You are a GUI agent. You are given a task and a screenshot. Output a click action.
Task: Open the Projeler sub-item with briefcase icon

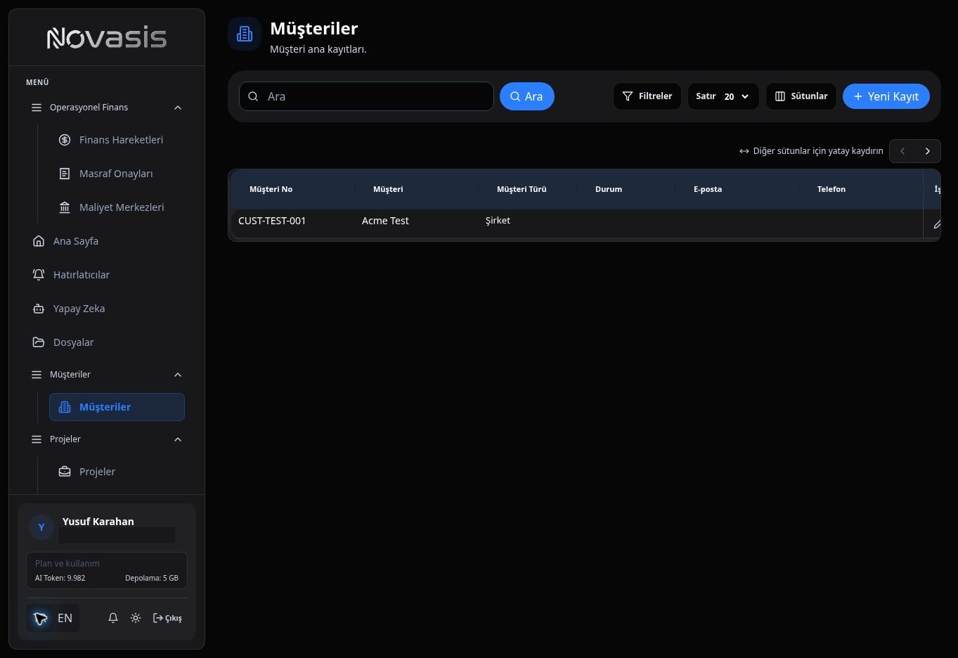117,472
